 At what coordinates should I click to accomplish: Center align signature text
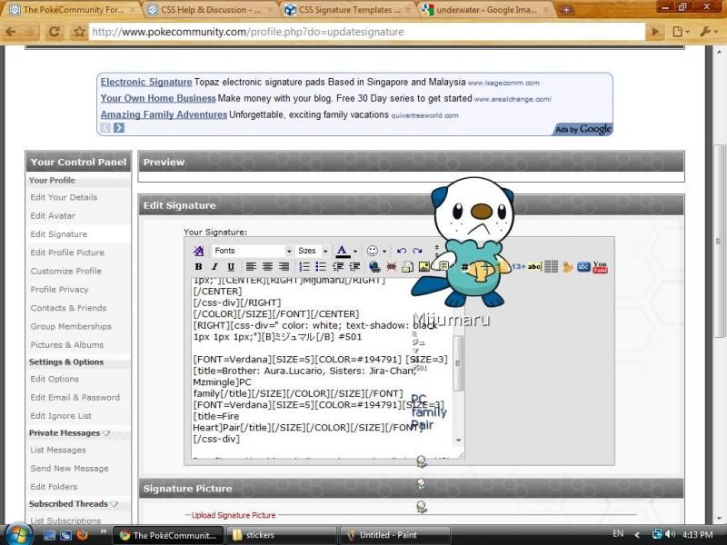pos(267,267)
